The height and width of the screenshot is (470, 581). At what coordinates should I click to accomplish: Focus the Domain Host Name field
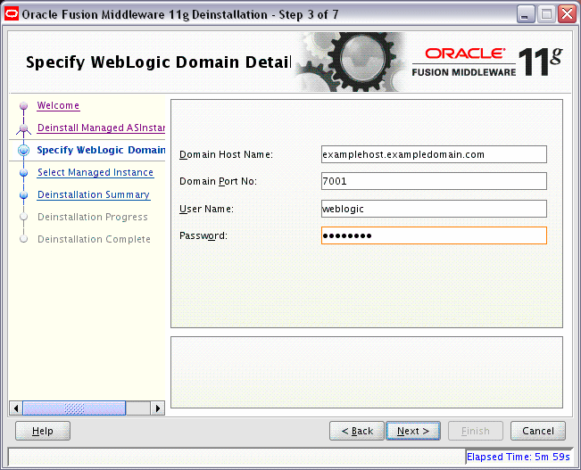[434, 154]
